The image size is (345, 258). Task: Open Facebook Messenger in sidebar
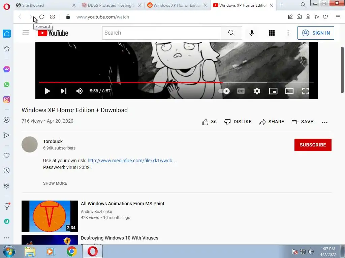click(x=7, y=69)
